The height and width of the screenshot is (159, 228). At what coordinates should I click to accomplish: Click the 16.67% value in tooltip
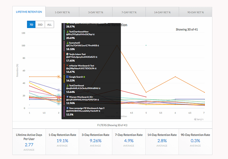pos(70,72)
